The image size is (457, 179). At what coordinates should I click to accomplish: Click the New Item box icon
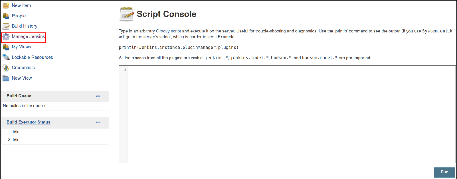point(6,5)
